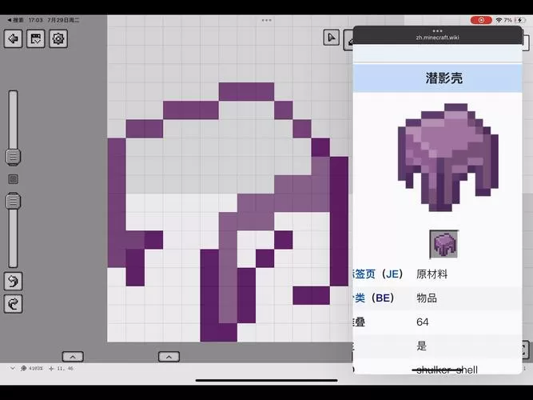Open the settings gear icon
Image resolution: width=533 pixels, height=400 pixels.
tap(58, 38)
